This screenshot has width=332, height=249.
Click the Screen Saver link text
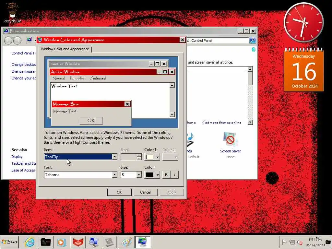[x=231, y=151]
